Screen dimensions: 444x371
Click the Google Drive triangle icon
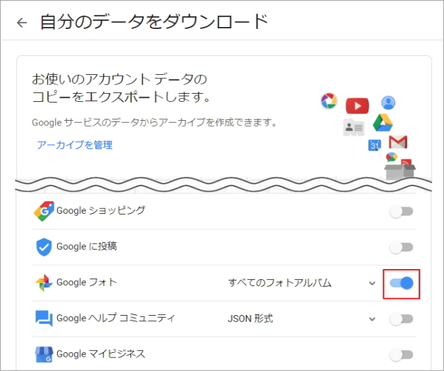pyautogui.click(x=383, y=124)
